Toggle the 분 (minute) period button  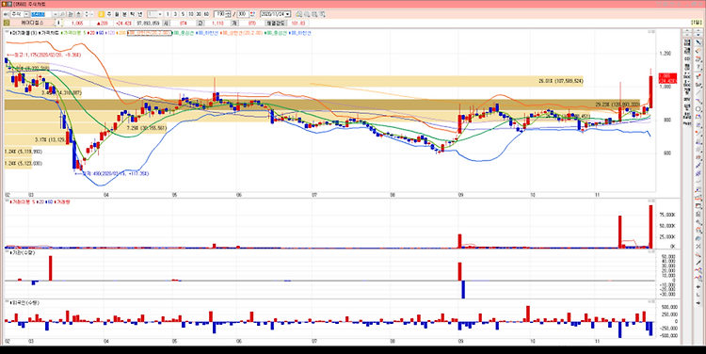[x=124, y=14]
